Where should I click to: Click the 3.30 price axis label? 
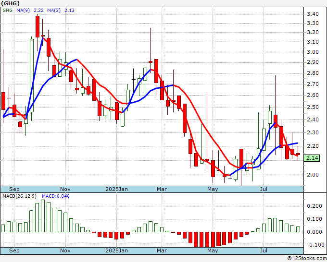[313, 23]
